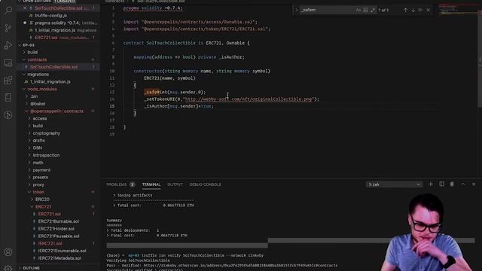Click the editor minimap
This screenshot has height=271, width=482.
[457, 10]
